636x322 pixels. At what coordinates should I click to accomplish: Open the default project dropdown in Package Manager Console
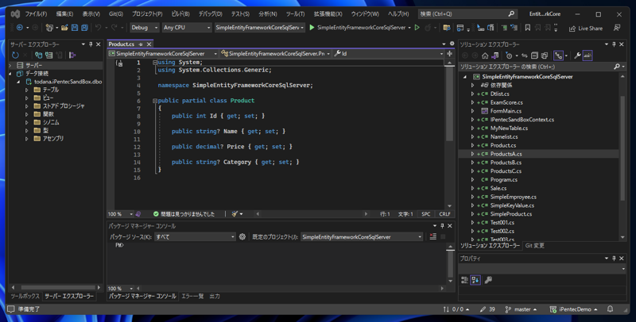coord(362,236)
